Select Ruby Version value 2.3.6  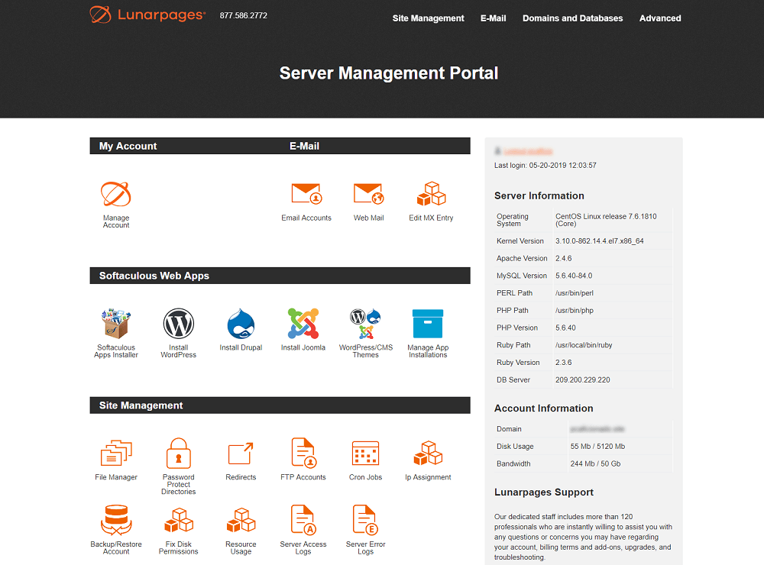pos(563,363)
